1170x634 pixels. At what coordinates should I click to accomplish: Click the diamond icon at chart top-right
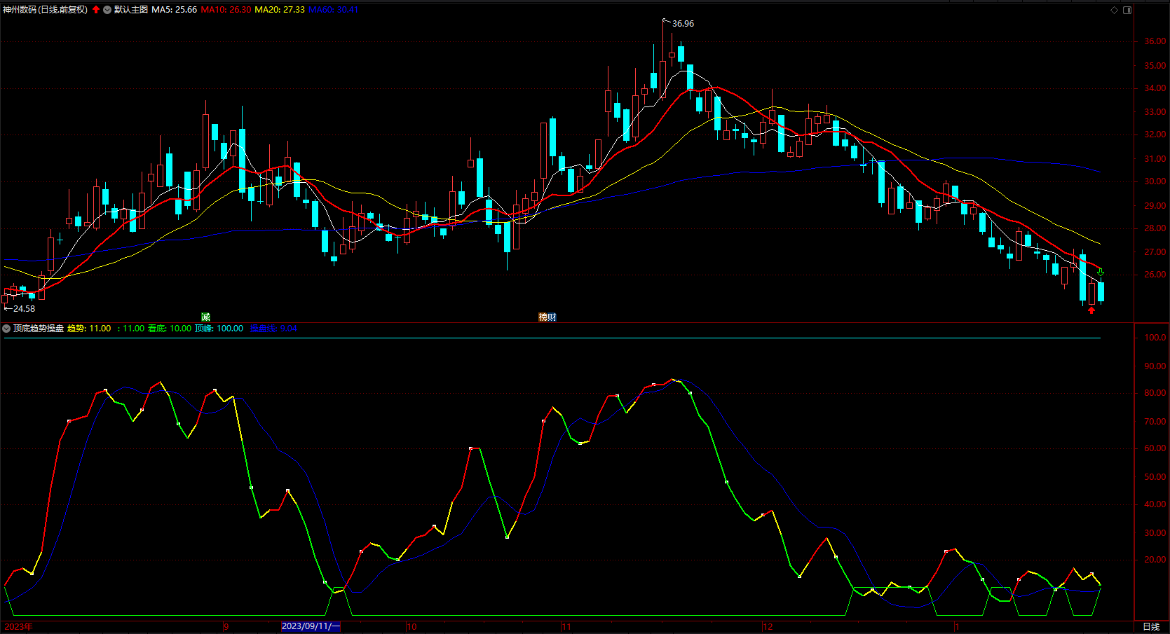[1115, 10]
